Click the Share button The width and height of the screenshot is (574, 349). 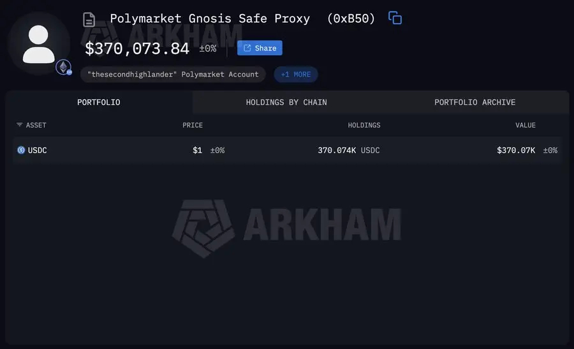pyautogui.click(x=260, y=48)
